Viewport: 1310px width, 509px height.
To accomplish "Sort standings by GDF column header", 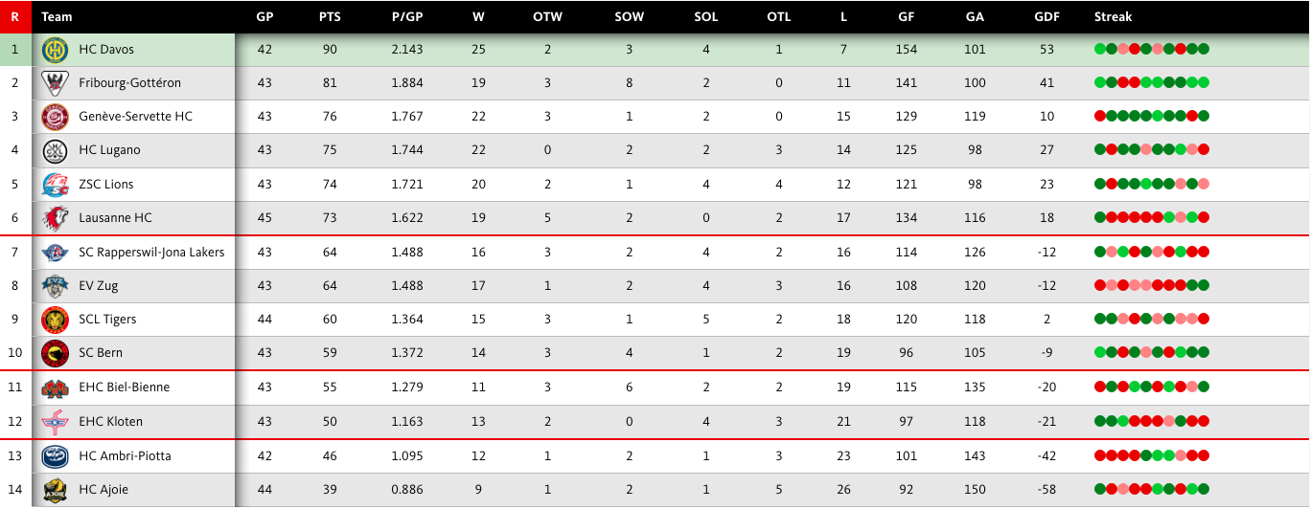I will [x=1046, y=16].
